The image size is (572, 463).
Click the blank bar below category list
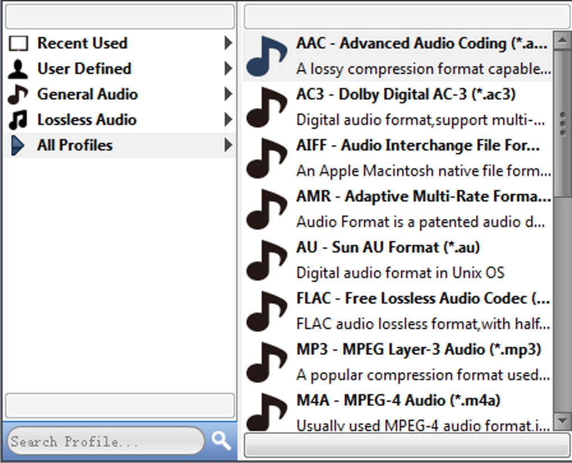coord(119,405)
